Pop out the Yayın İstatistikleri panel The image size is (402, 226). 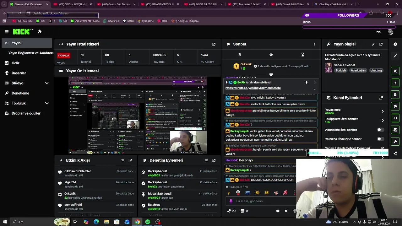click(214, 44)
